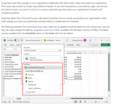Switch to Page Layout view icon

[x=80, y=102]
